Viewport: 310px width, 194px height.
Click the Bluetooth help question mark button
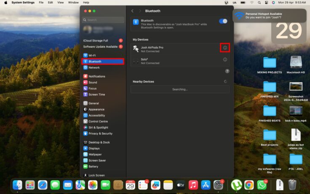tap(227, 71)
